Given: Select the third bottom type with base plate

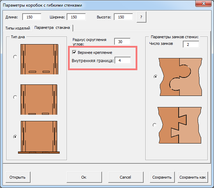Looking at the screenshot, I should click(15, 137).
